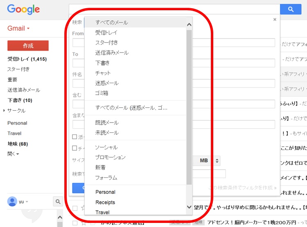Open the MB size unit selector
The width and height of the screenshot is (307, 227).
click(207, 161)
